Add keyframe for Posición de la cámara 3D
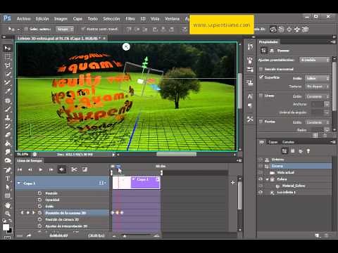This screenshot has height=253, width=338. pyautogui.click(x=27, y=213)
